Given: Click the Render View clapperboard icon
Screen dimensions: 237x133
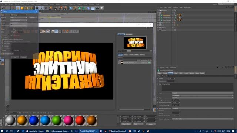Looking at the screenshot, I should pos(56,8).
